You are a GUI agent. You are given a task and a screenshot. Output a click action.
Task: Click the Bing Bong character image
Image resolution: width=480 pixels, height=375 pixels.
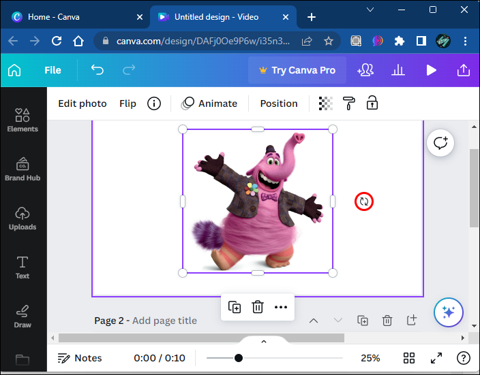[258, 201]
